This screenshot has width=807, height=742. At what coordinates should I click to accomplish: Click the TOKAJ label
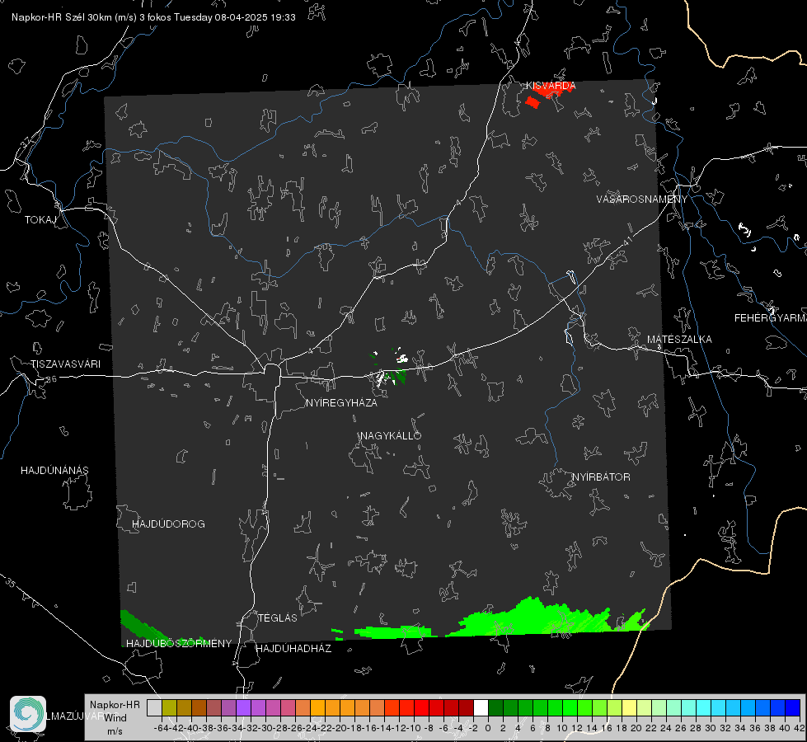click(40, 220)
